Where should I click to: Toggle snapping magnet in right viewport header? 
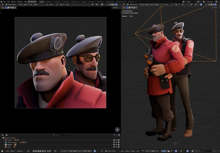pyautogui.click(x=176, y=5)
